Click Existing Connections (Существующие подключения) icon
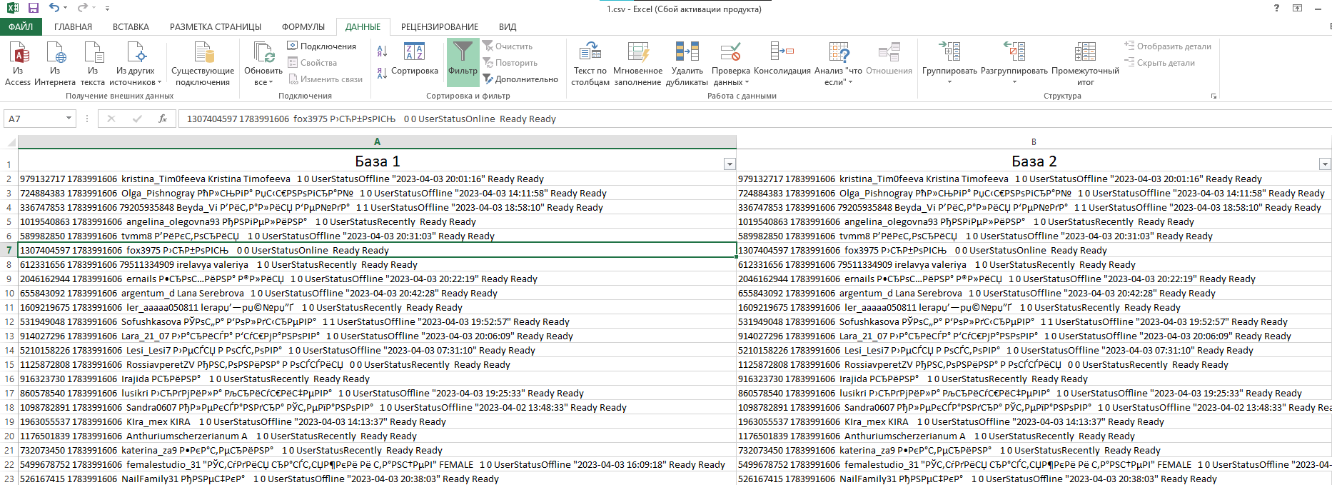Viewport: 1332px width, 485px height. 203,54
